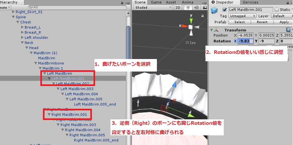Click the Hierarchy vertical scrollbar thumb
Viewport: 293px width, 145px height.
(x=128, y=43)
